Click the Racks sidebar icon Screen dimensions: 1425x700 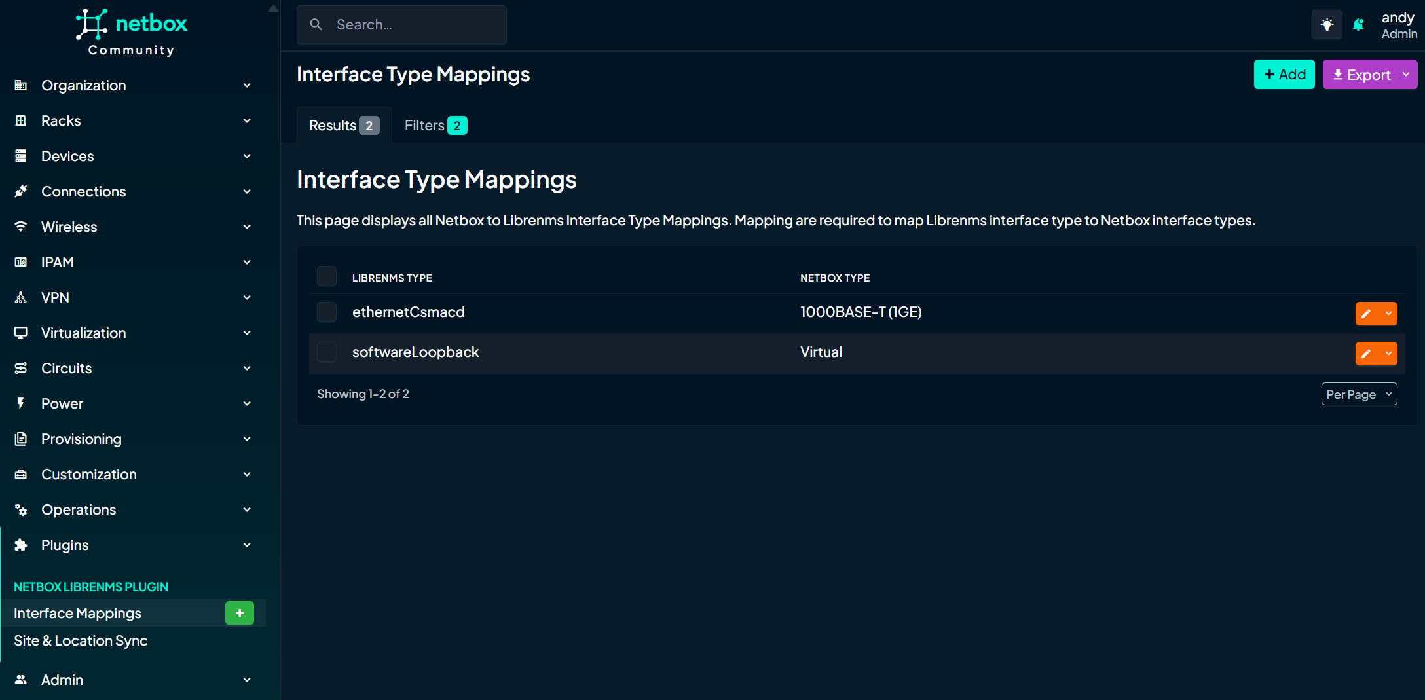(21, 120)
